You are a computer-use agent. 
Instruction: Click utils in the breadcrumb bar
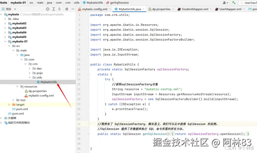pyautogui.click(x=77, y=3)
